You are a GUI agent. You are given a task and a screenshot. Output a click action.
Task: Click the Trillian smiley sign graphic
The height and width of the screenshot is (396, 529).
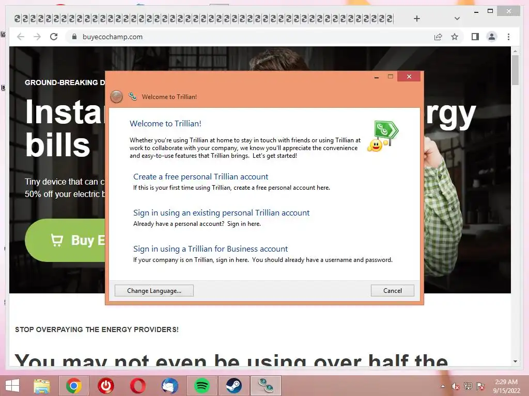click(383, 136)
